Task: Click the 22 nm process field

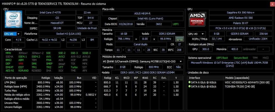Action: [87, 13]
